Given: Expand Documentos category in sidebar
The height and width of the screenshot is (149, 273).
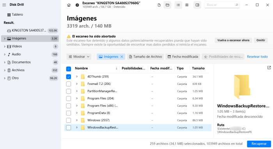Looking at the screenshot, I should coord(5,62).
